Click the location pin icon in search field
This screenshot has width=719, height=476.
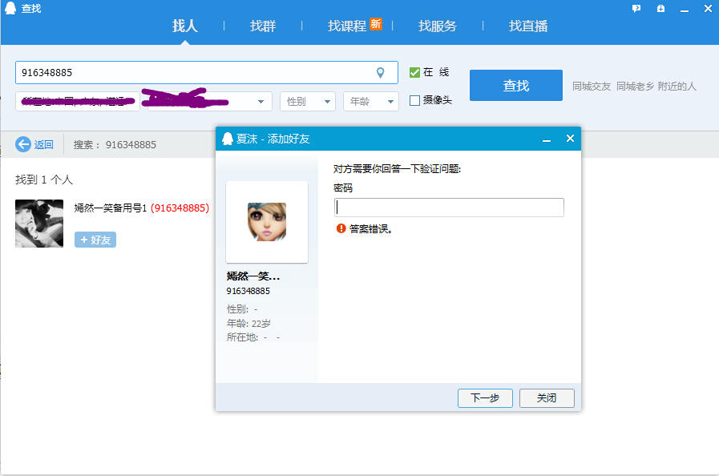click(x=380, y=72)
